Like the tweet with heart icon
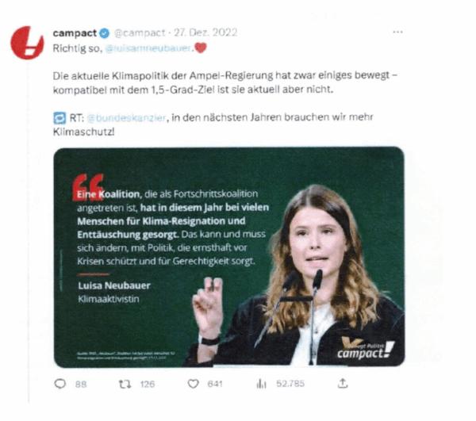476x421 pixels. pyautogui.click(x=193, y=384)
